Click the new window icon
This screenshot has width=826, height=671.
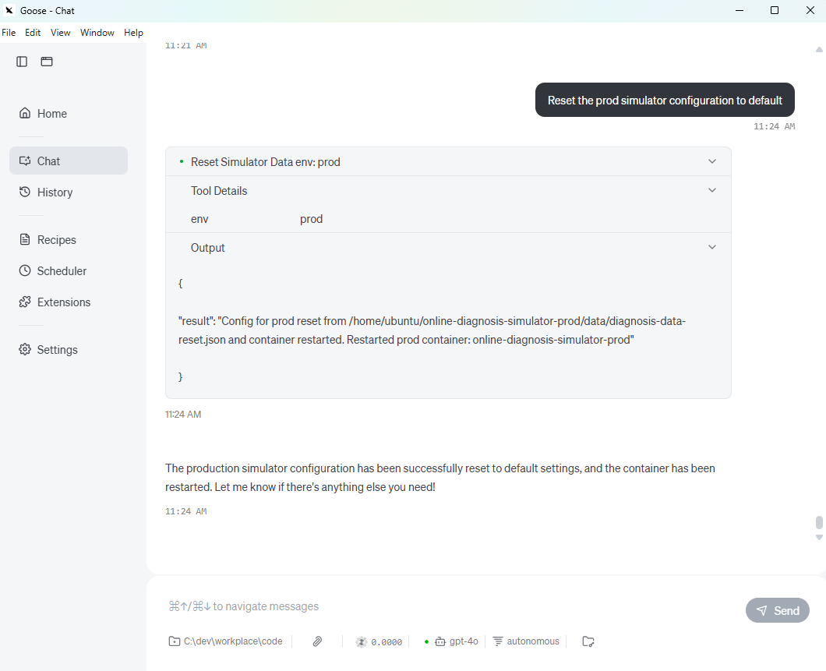click(47, 62)
